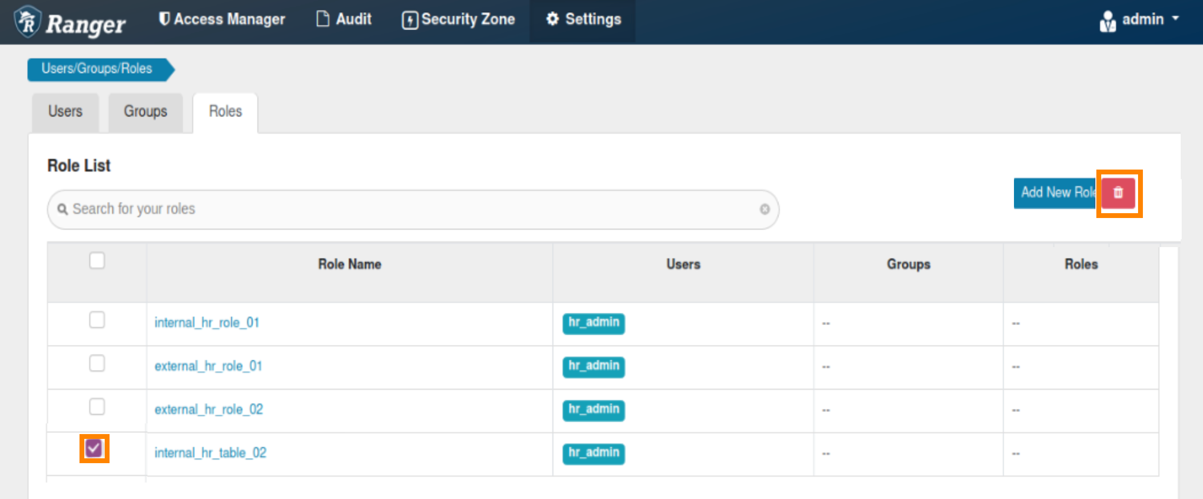Click the Users/Groups/Roles breadcrumb
The width and height of the screenshot is (1203, 499).
(97, 69)
